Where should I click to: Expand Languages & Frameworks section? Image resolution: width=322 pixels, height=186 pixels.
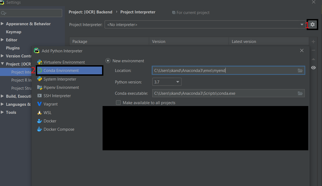pos(2,104)
